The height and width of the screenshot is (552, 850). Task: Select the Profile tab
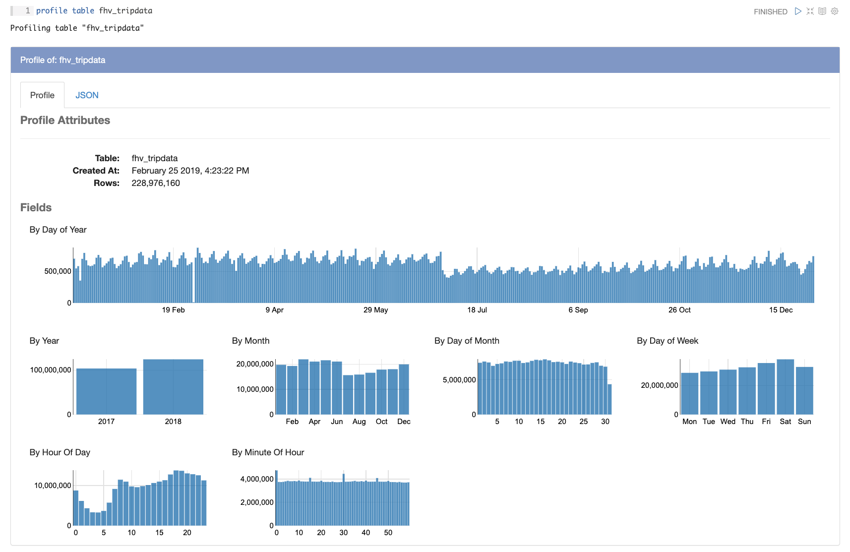point(42,95)
